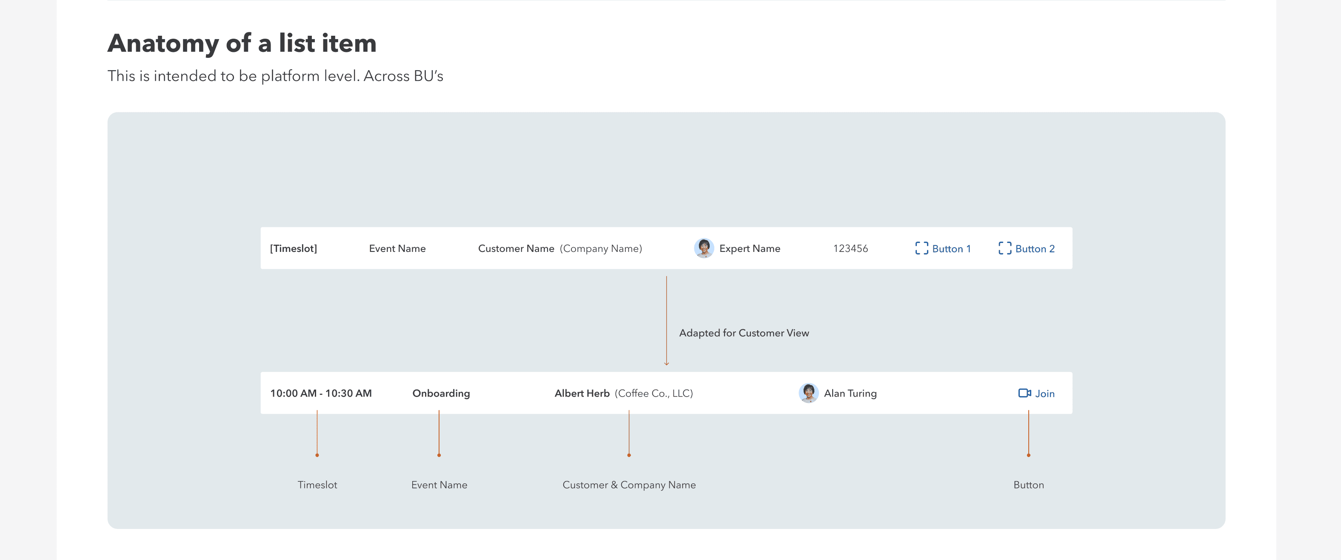
Task: Click the platform level subtitle text
Action: [275, 76]
